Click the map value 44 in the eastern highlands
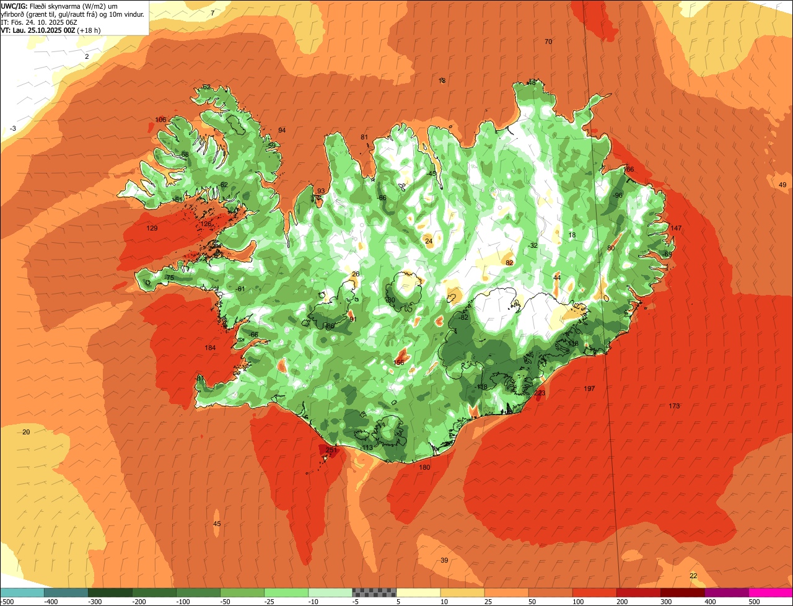The image size is (793, 606). click(x=557, y=278)
